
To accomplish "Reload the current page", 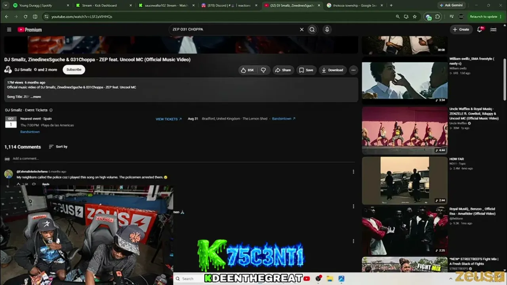I will (x=25, y=17).
